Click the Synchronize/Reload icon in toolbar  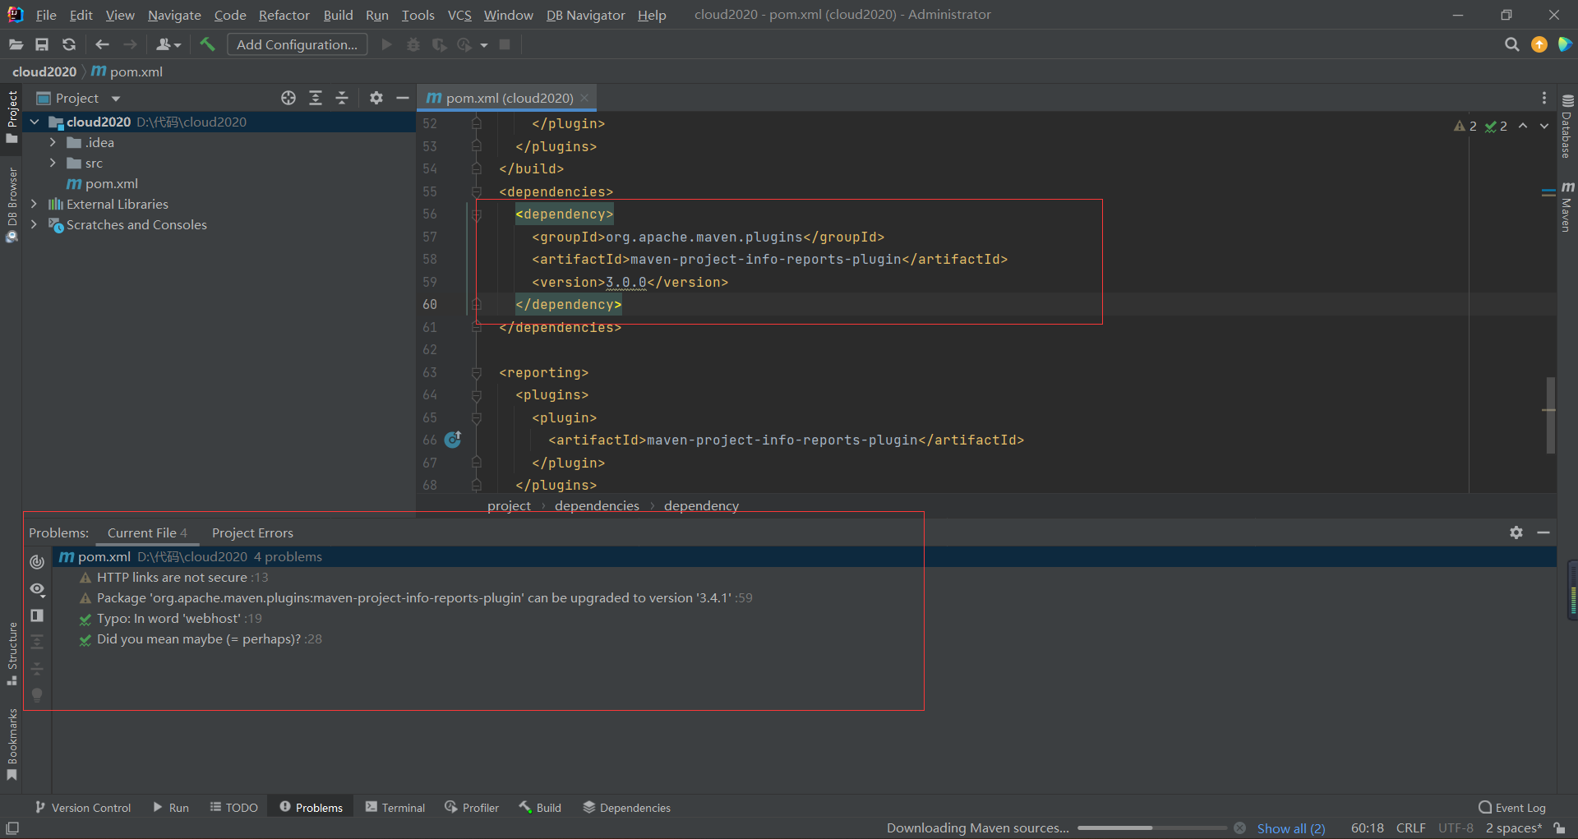pyautogui.click(x=69, y=44)
